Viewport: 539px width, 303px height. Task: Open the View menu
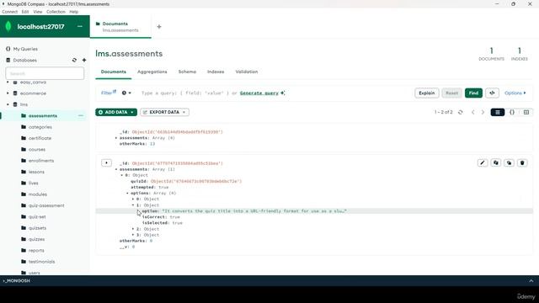click(x=37, y=12)
